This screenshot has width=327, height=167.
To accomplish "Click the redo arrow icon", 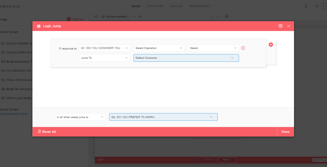I will coord(218,17).
